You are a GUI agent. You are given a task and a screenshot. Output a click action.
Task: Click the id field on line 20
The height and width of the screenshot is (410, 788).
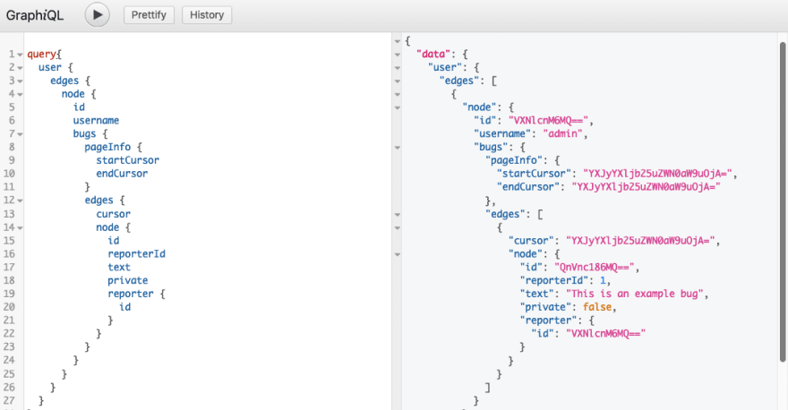pyautogui.click(x=125, y=307)
